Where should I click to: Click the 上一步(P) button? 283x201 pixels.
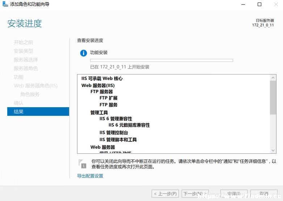click(x=165, y=194)
